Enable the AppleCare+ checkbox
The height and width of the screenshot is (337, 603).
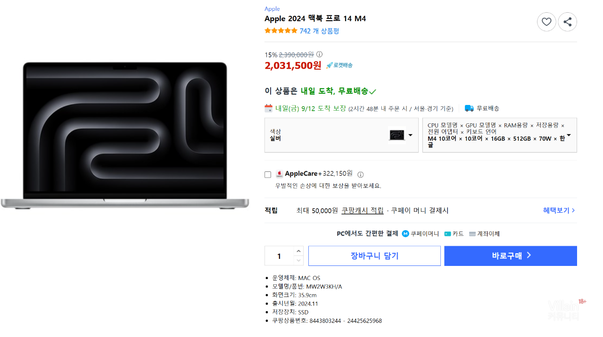(268, 175)
